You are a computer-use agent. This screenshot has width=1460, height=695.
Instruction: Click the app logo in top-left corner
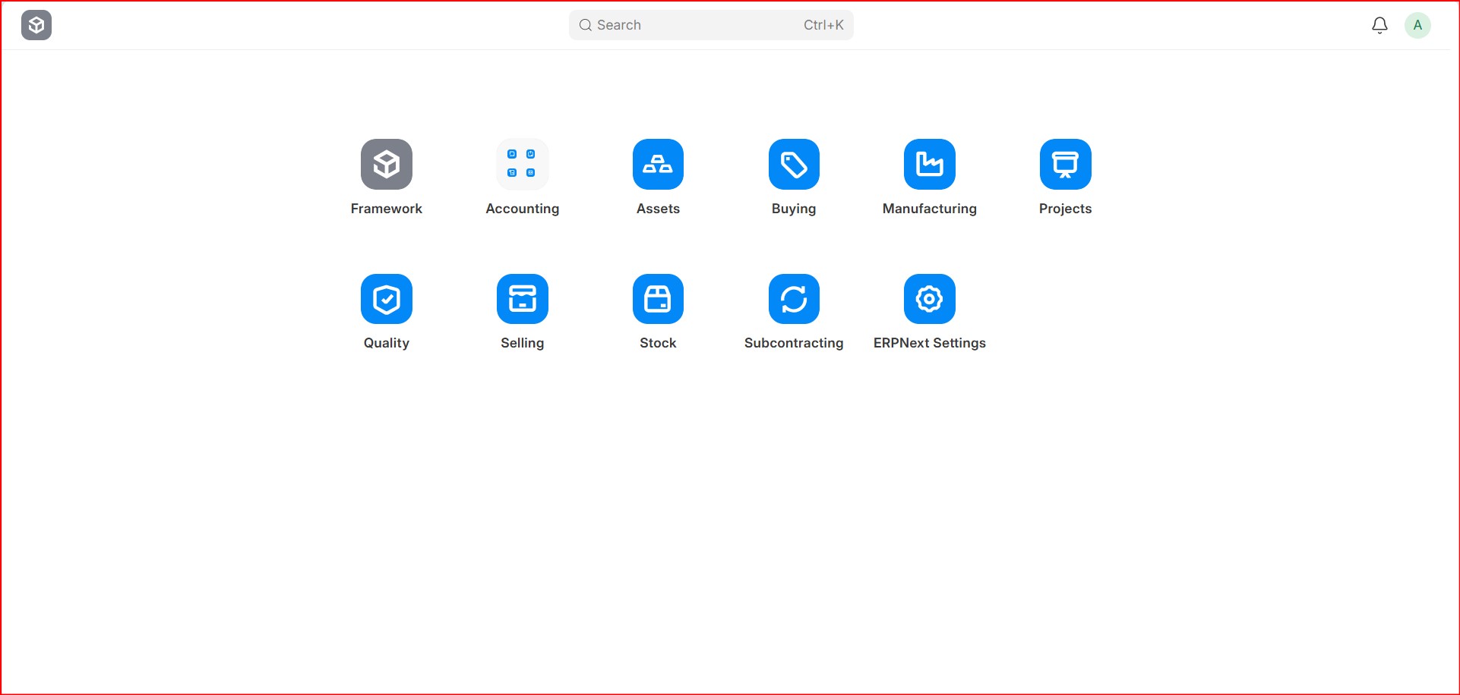tap(36, 25)
